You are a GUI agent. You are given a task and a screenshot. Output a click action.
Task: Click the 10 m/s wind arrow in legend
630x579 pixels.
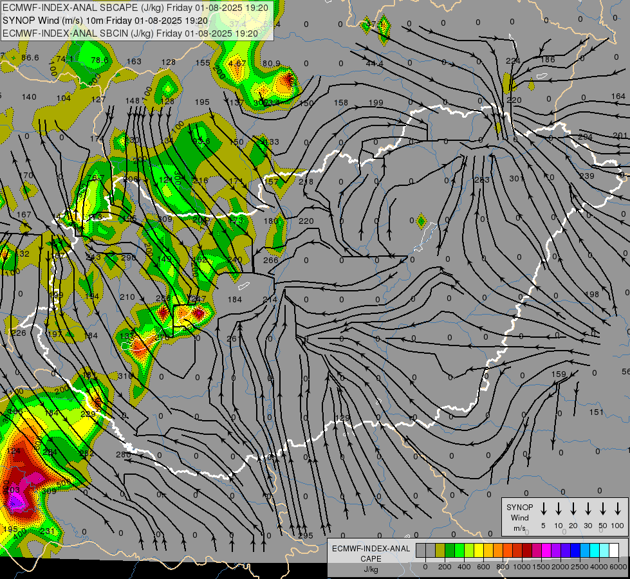558,509
